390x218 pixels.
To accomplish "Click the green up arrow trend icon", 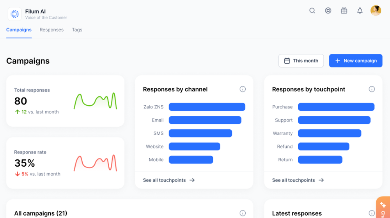I will (17, 112).
